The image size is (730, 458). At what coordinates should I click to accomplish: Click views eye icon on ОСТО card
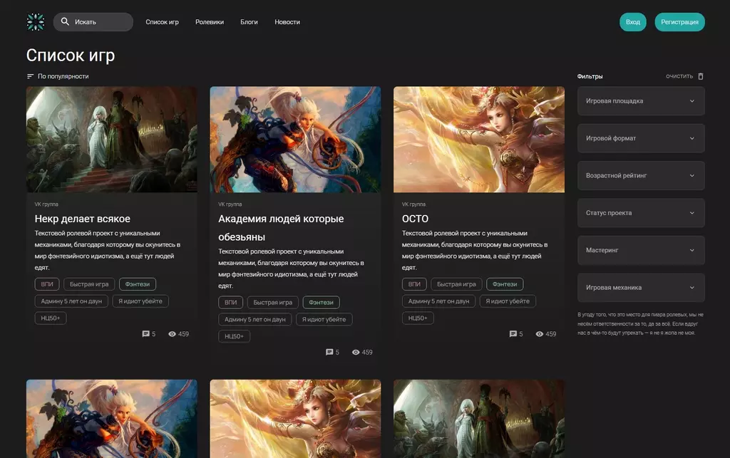click(x=540, y=334)
